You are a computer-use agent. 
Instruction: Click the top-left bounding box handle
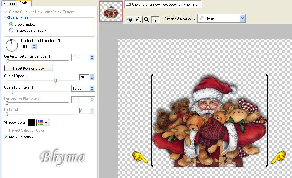[151, 75]
